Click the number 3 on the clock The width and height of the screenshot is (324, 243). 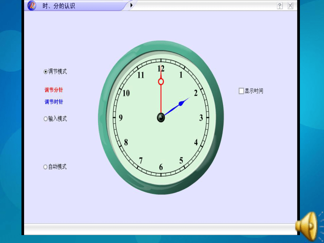[201, 118]
